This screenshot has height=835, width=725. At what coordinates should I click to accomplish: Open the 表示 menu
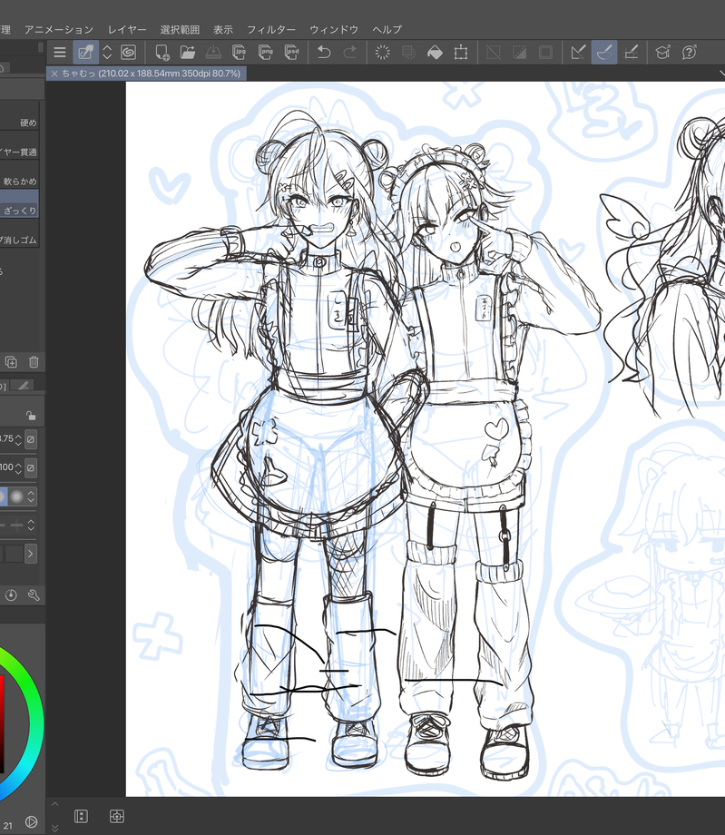(x=223, y=30)
